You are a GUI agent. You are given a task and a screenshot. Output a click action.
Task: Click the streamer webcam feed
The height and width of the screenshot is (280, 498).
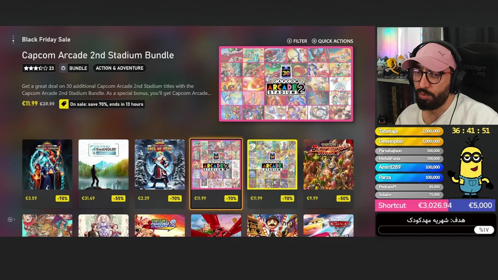[437, 76]
